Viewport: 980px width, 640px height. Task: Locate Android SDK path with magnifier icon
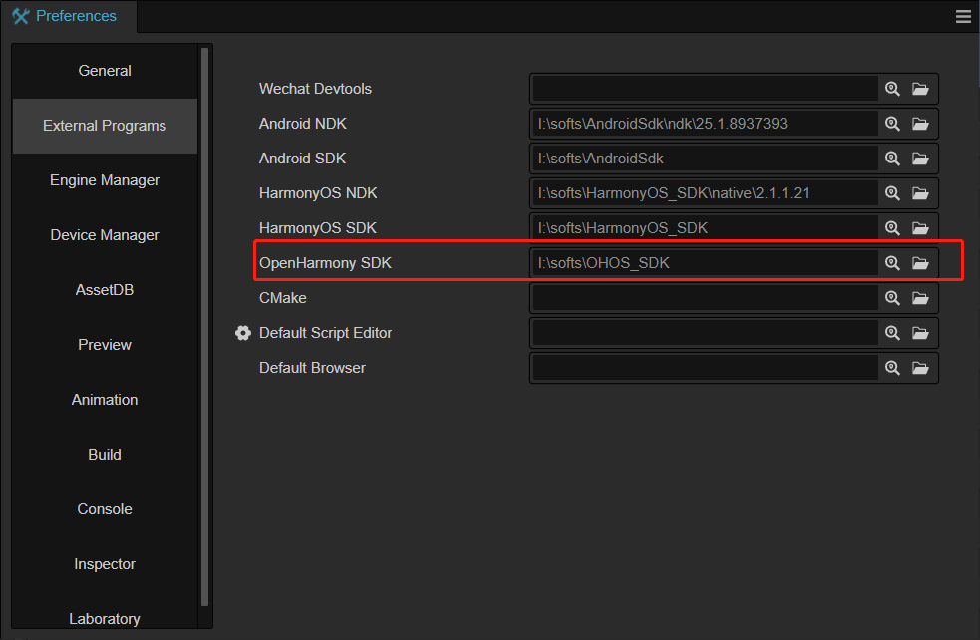[x=892, y=159]
